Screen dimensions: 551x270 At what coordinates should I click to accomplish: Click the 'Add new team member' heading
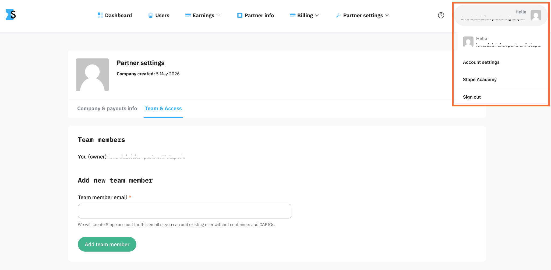tap(115, 181)
